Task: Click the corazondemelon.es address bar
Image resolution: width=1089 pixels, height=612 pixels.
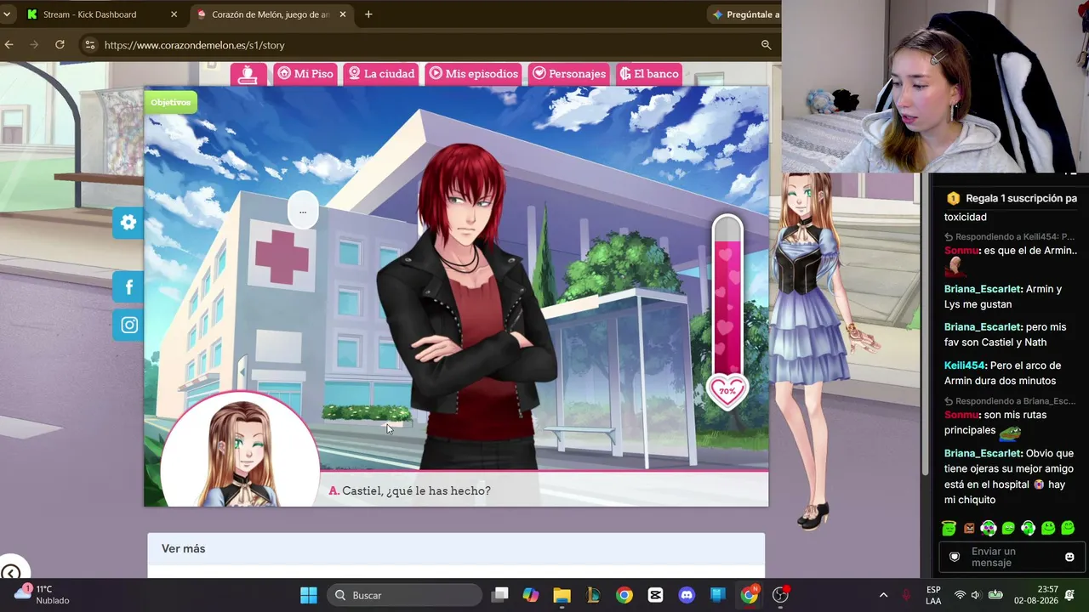Action: click(x=425, y=45)
